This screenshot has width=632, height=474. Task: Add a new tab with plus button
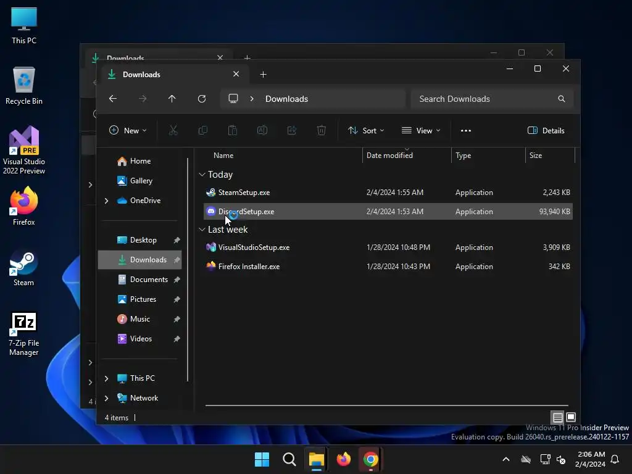[263, 75]
